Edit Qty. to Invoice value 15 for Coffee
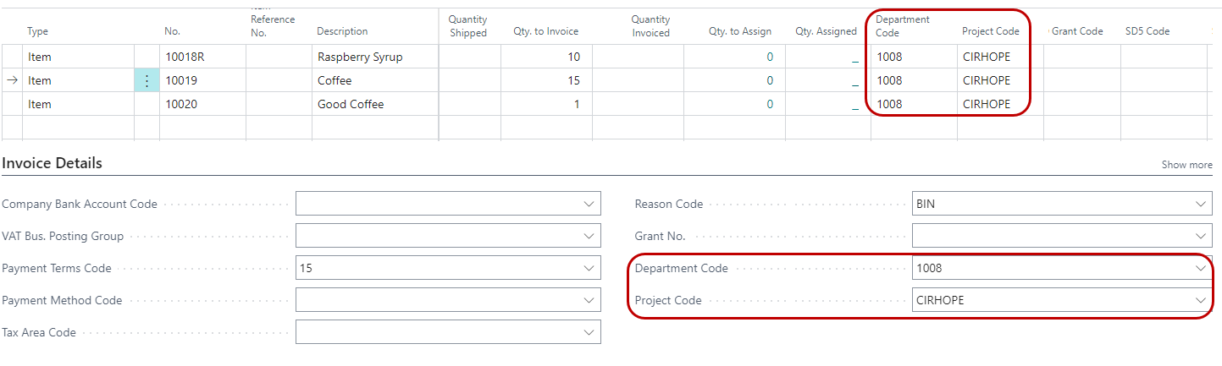Viewport: 1222px width, 366px height. 545,81
